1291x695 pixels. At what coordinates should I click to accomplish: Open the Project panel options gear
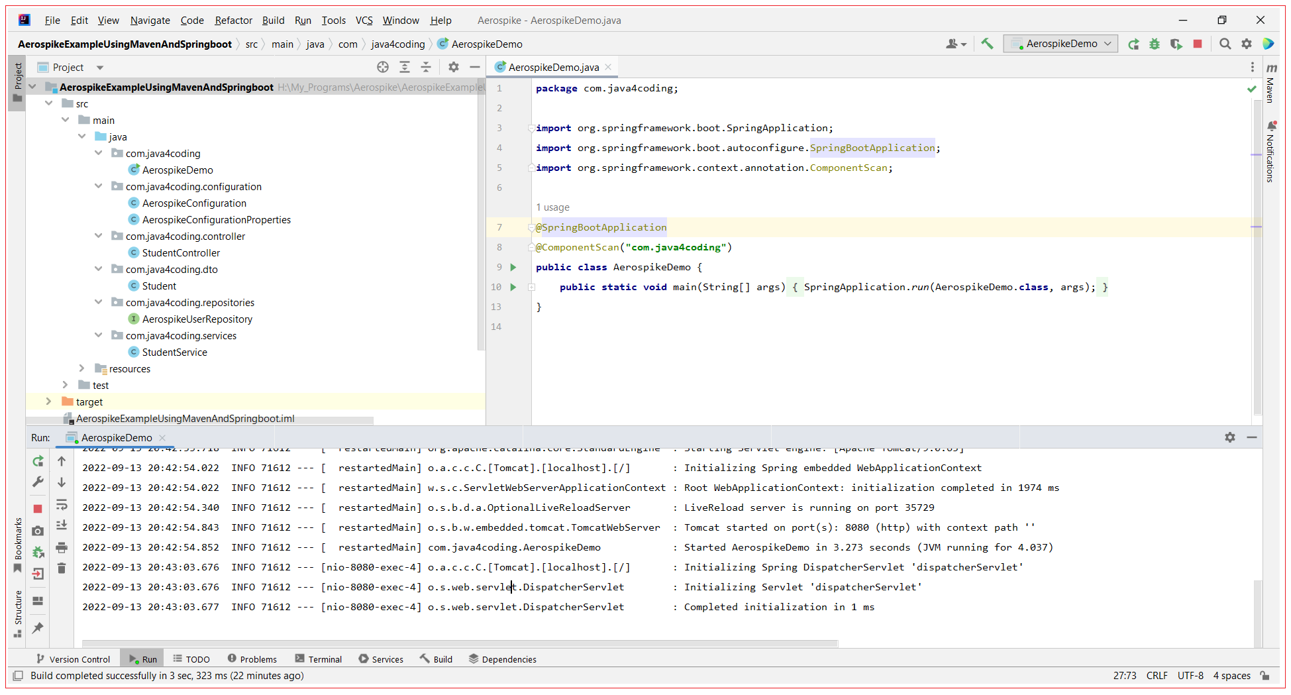[454, 67]
